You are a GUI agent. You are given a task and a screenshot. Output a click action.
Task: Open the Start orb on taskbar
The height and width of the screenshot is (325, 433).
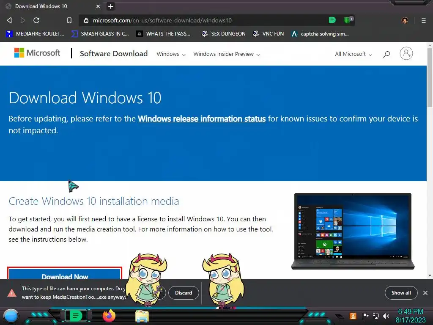click(x=11, y=316)
